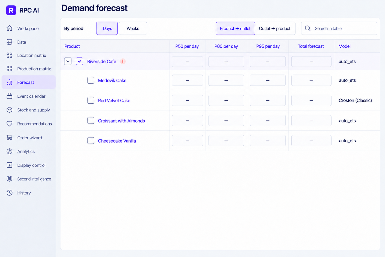
Task: Click the Event calendar icon
Action: click(9, 96)
